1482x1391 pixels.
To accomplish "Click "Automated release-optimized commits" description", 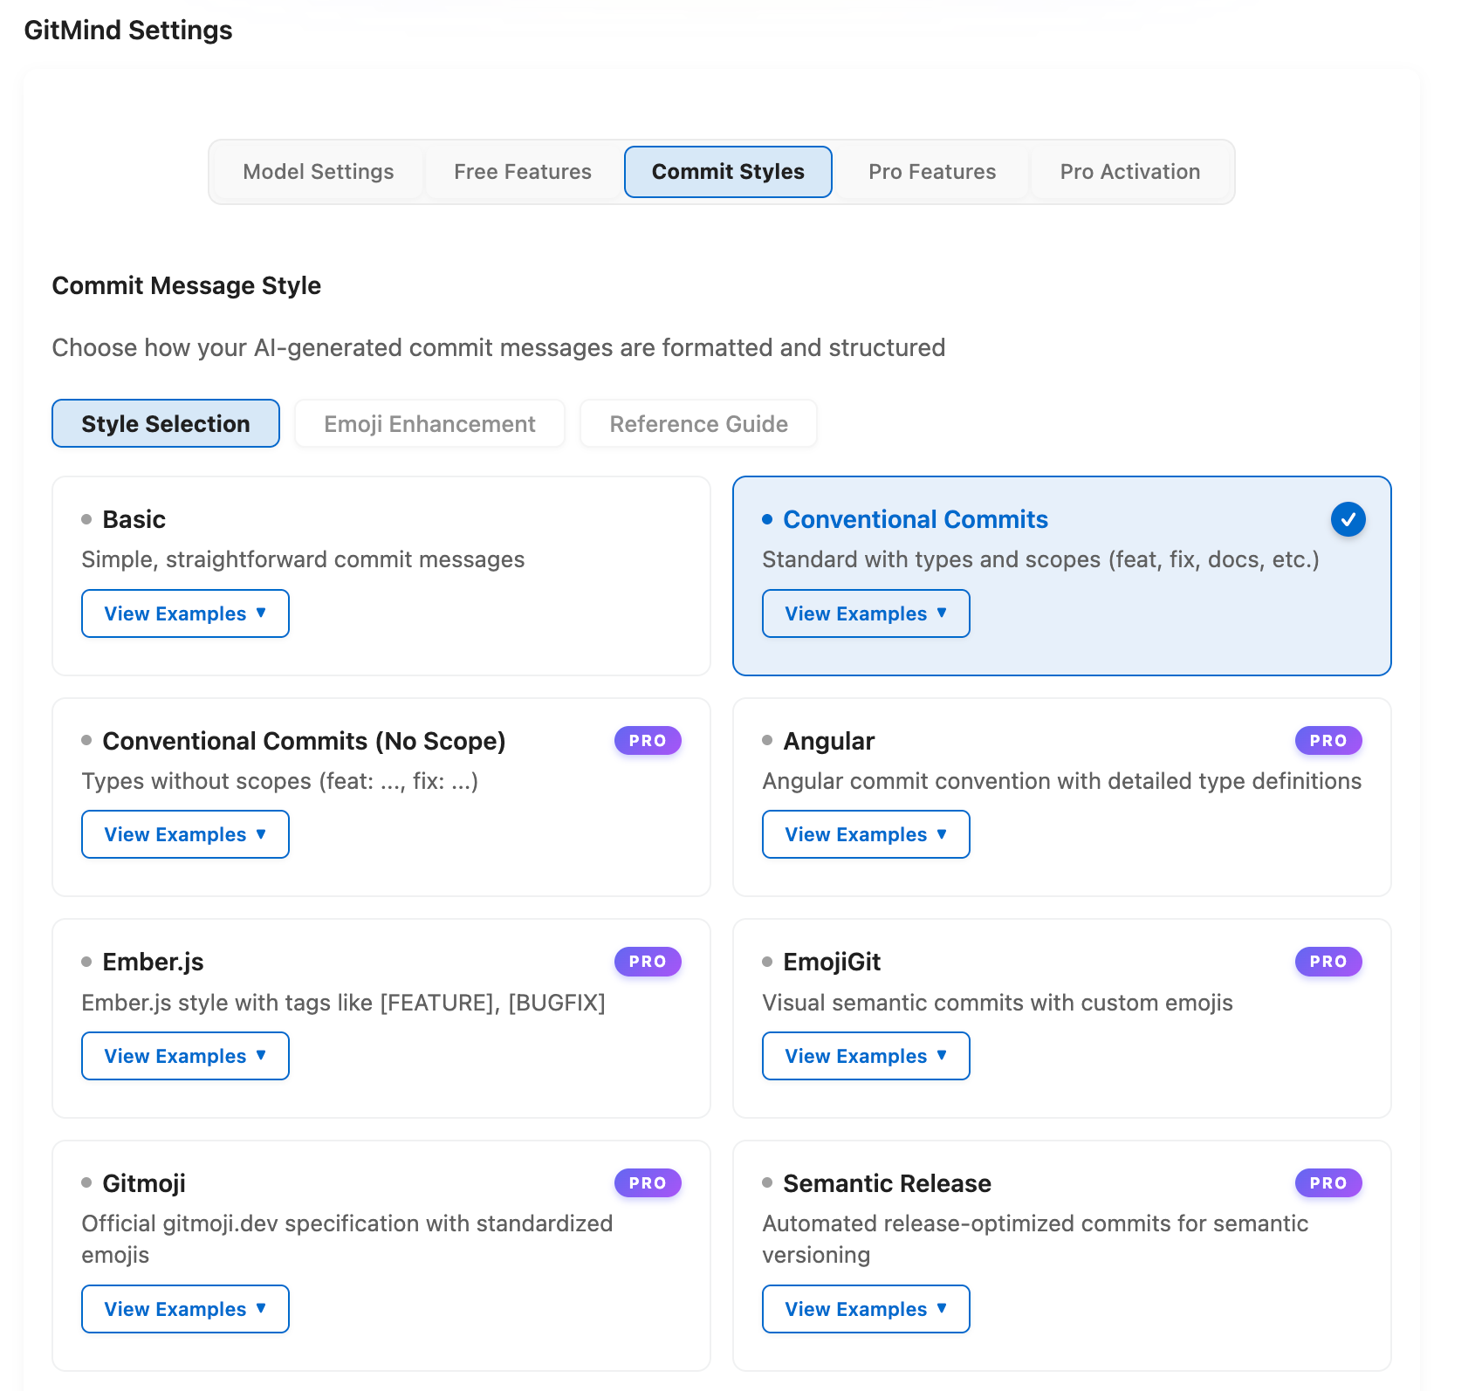I will [x=1035, y=1239].
